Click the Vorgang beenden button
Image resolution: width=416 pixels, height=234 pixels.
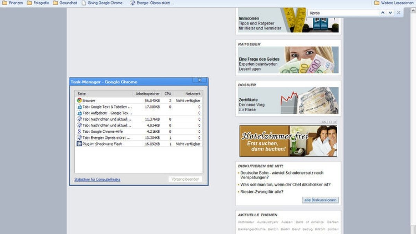tap(186, 179)
